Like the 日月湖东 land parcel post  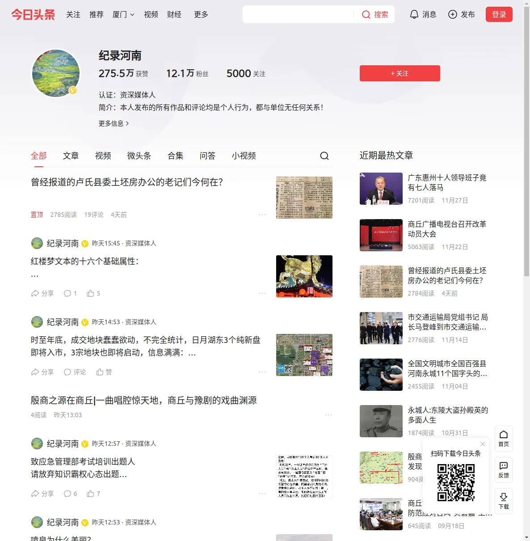[x=104, y=372]
